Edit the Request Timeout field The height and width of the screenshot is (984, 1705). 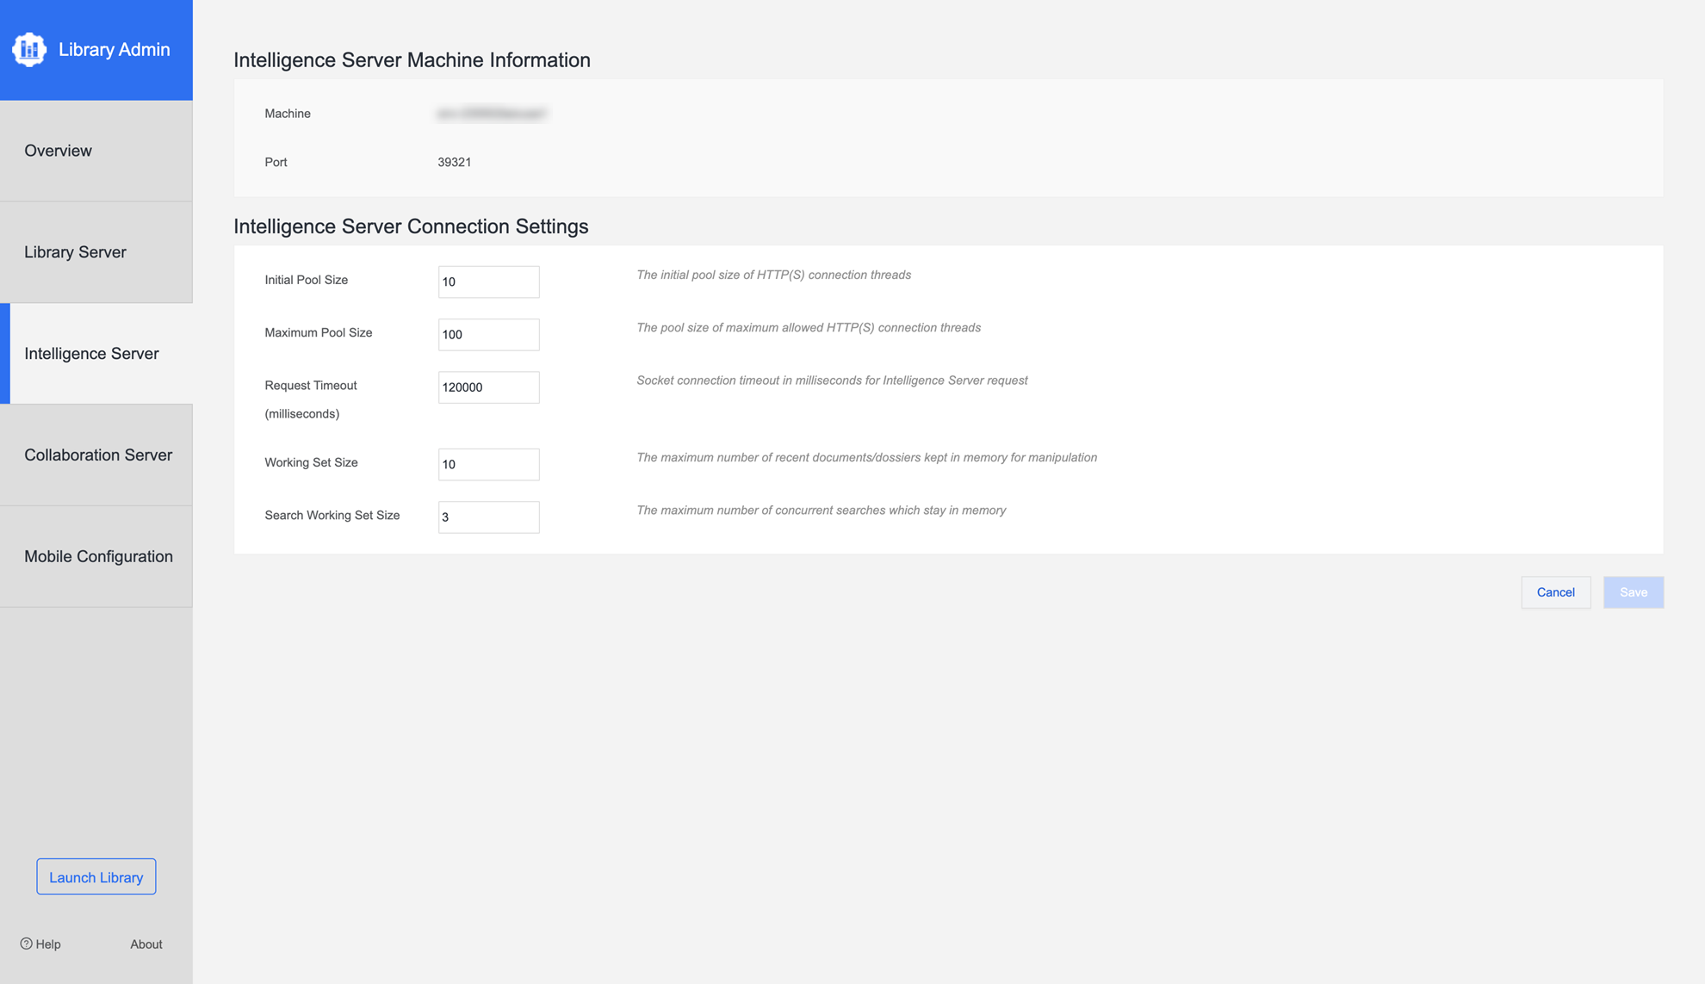(488, 387)
